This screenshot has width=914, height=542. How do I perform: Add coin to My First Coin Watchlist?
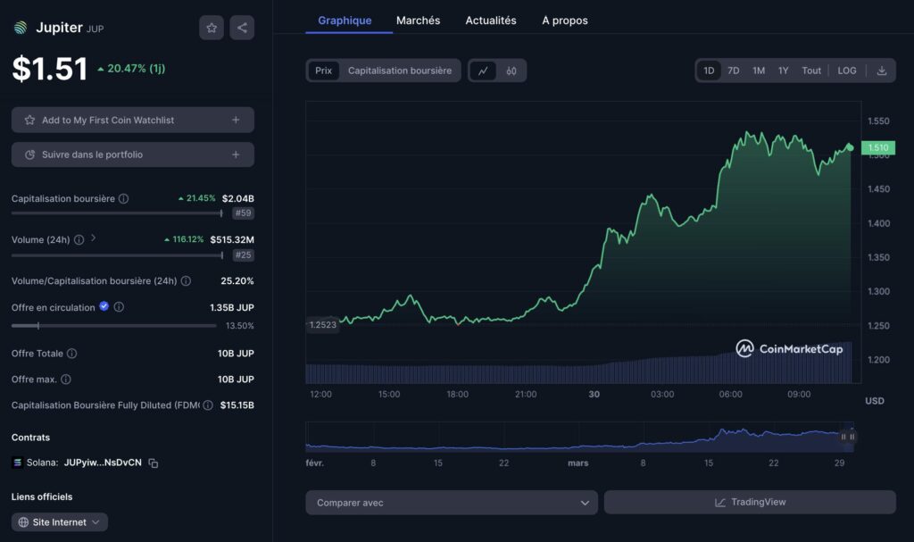point(132,120)
